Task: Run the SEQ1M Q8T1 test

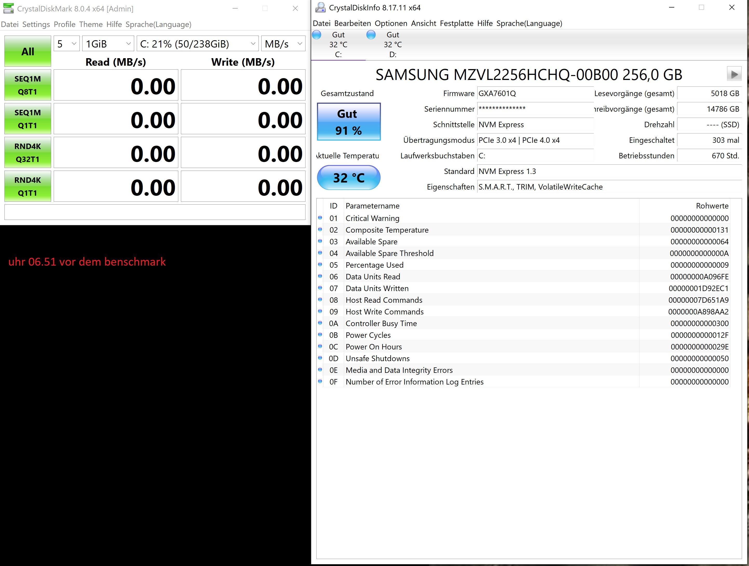Action: 28,85
